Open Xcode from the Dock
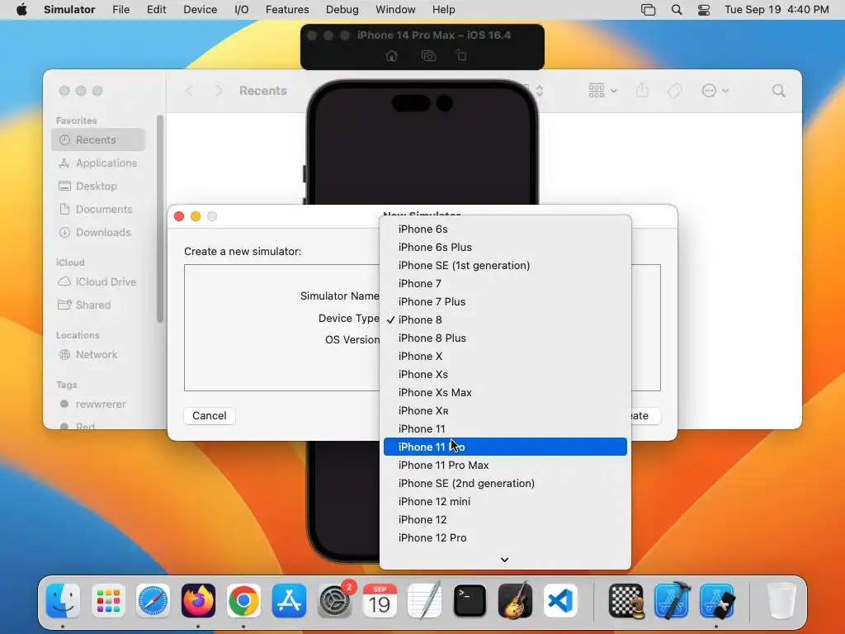Screen dimensions: 845x634 click(x=672, y=600)
